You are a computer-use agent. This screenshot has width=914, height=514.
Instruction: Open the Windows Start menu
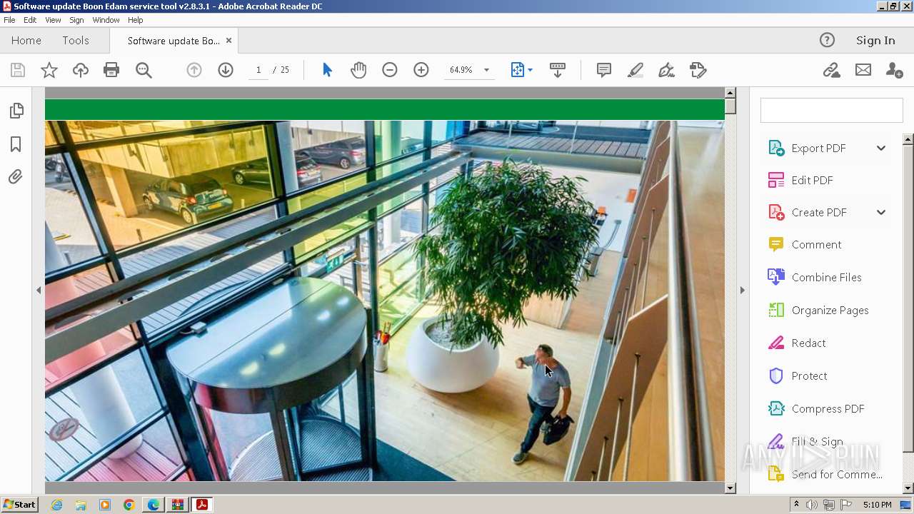click(20, 505)
